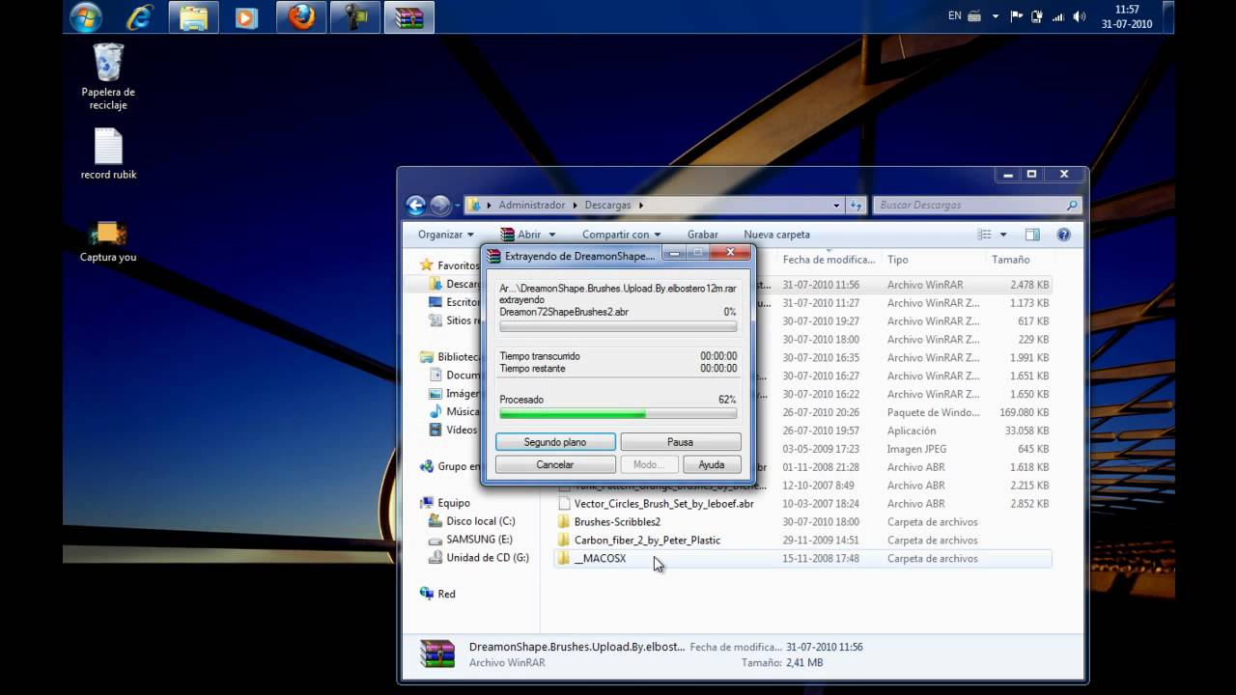The height and width of the screenshot is (695, 1236).
Task: Open Action Center flag tray icon
Action: [x=1017, y=16]
